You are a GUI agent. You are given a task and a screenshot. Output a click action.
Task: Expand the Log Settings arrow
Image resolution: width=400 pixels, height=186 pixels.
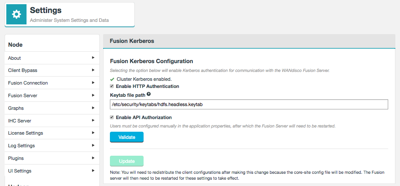click(93, 145)
